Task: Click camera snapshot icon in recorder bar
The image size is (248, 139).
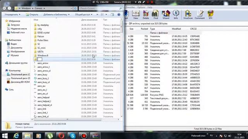Action: tap(139, 2)
